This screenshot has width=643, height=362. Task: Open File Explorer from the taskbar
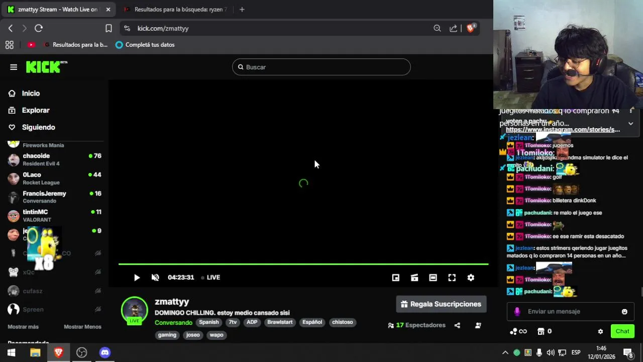pos(35,352)
